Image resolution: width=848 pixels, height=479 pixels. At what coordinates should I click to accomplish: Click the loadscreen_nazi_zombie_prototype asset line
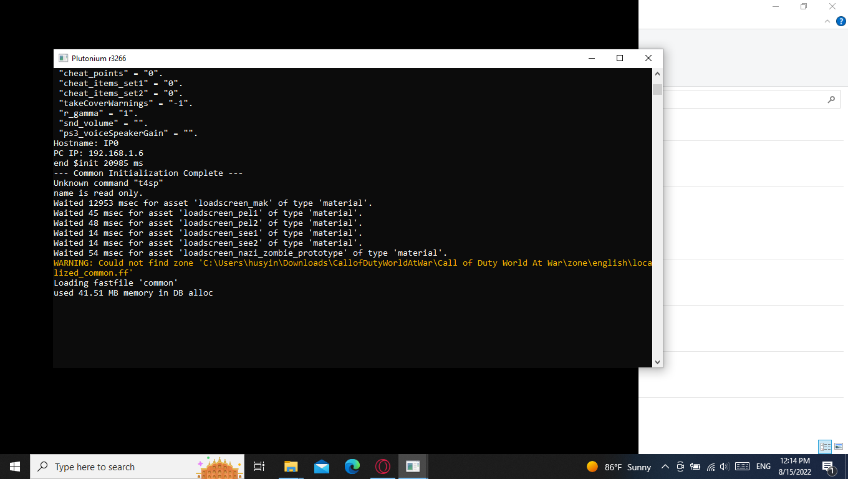(251, 253)
